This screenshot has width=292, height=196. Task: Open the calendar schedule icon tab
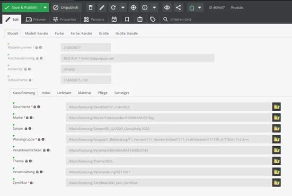click(114, 20)
